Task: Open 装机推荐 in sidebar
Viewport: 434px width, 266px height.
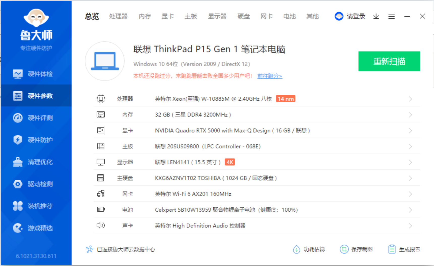Action: 36,206
